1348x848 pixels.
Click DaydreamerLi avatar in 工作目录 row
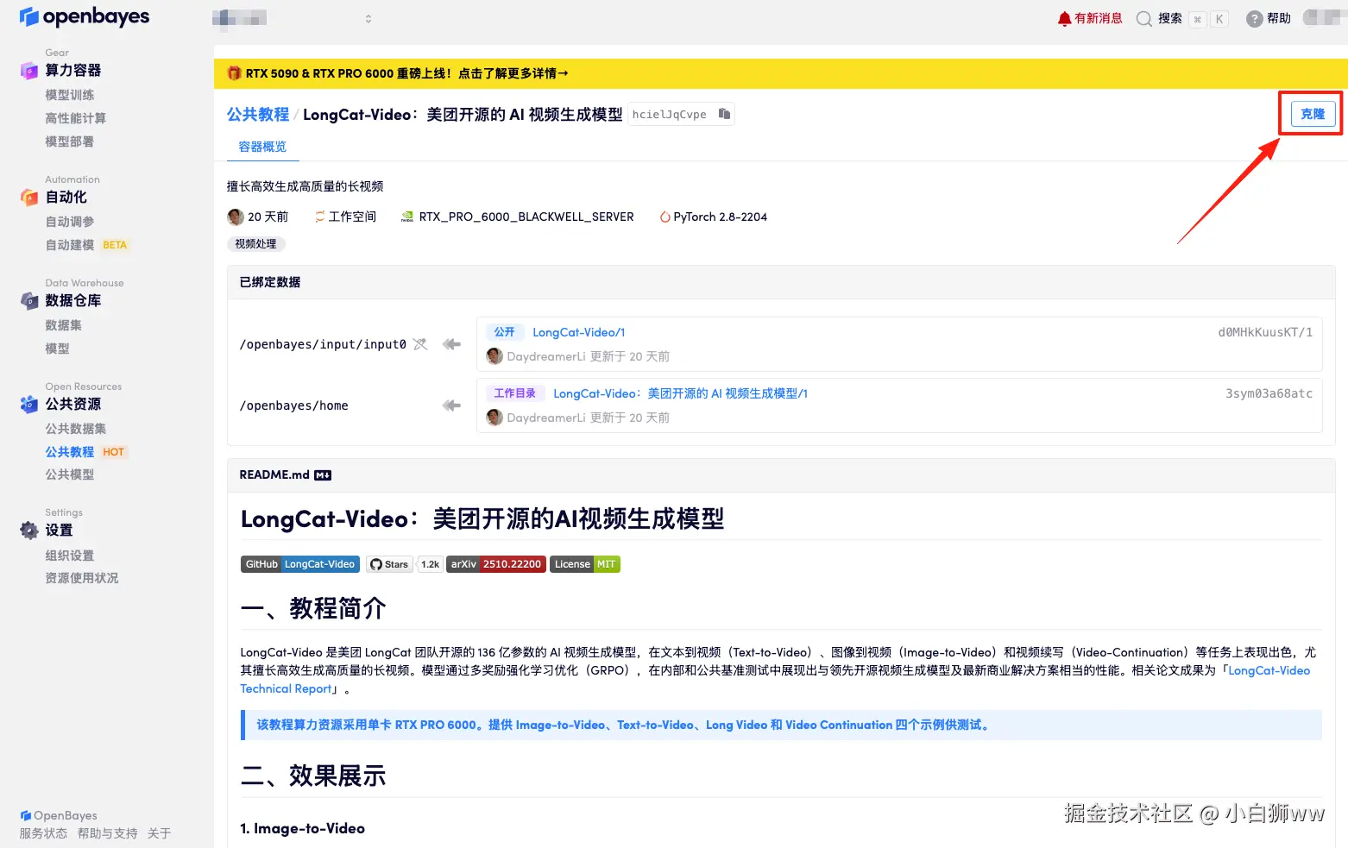pos(494,418)
